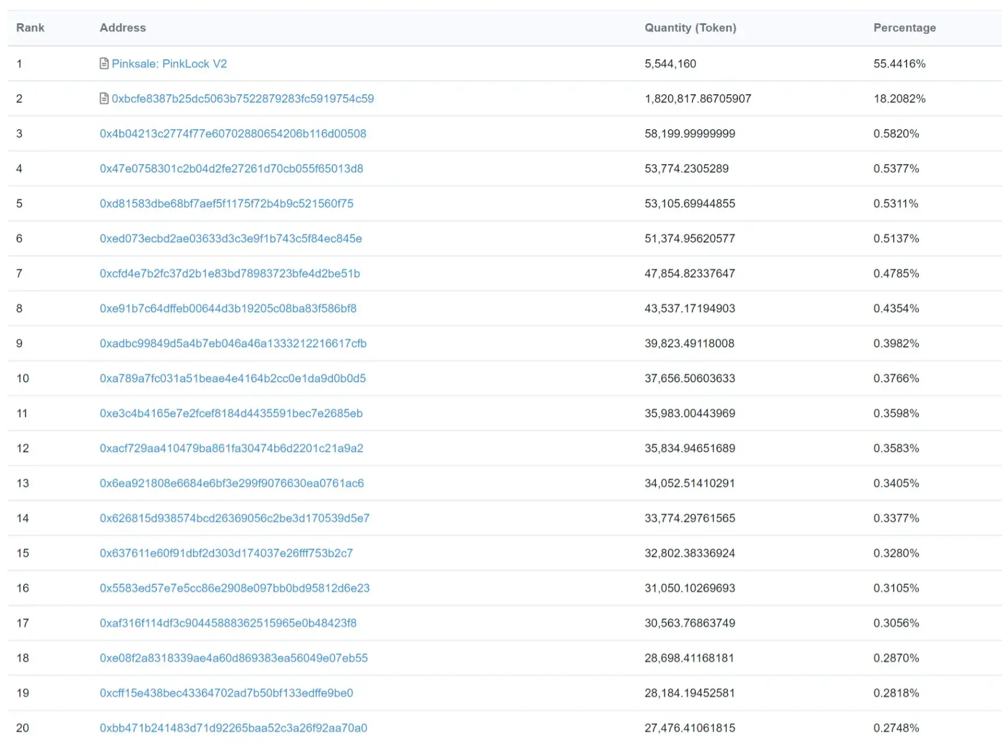Open address 0xa789a7fc031a51beae4e4164b2cc0e1da9d0b0d5
Image resolution: width=1002 pixels, height=744 pixels.
[233, 378]
